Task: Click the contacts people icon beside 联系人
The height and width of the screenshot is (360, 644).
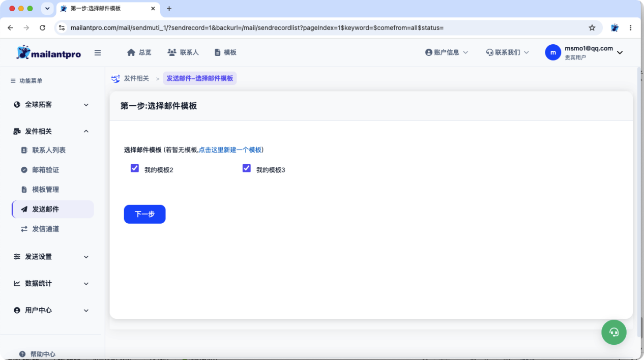Action: click(172, 52)
